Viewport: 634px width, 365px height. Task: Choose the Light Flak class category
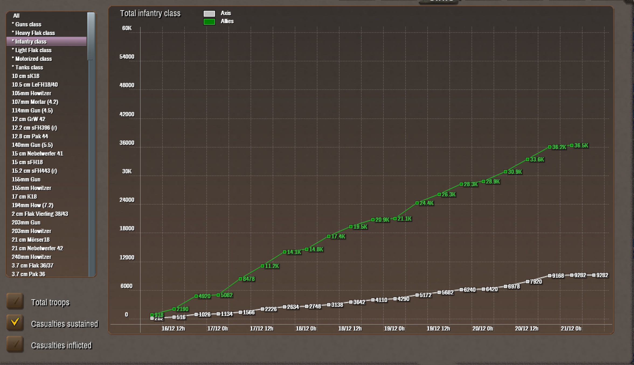tap(33, 50)
